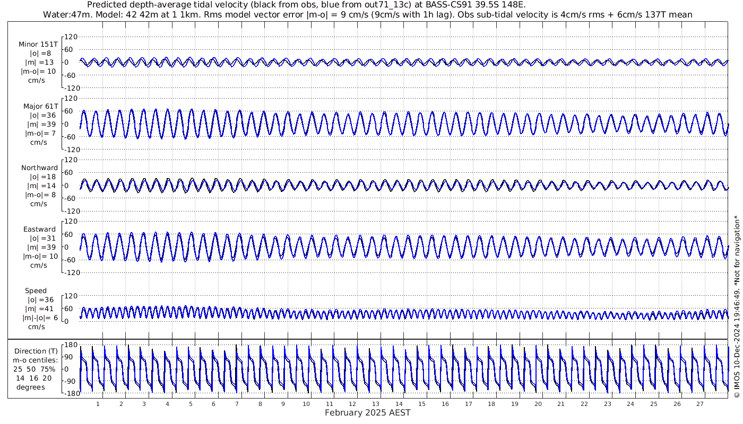Click day '10' tick label on date axis
This screenshot has height=424, width=743.
[306, 404]
